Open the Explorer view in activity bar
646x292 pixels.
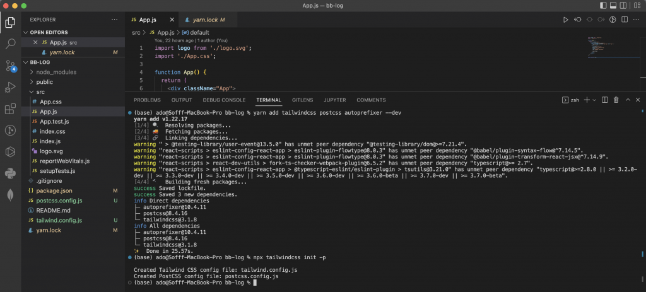pos(10,22)
